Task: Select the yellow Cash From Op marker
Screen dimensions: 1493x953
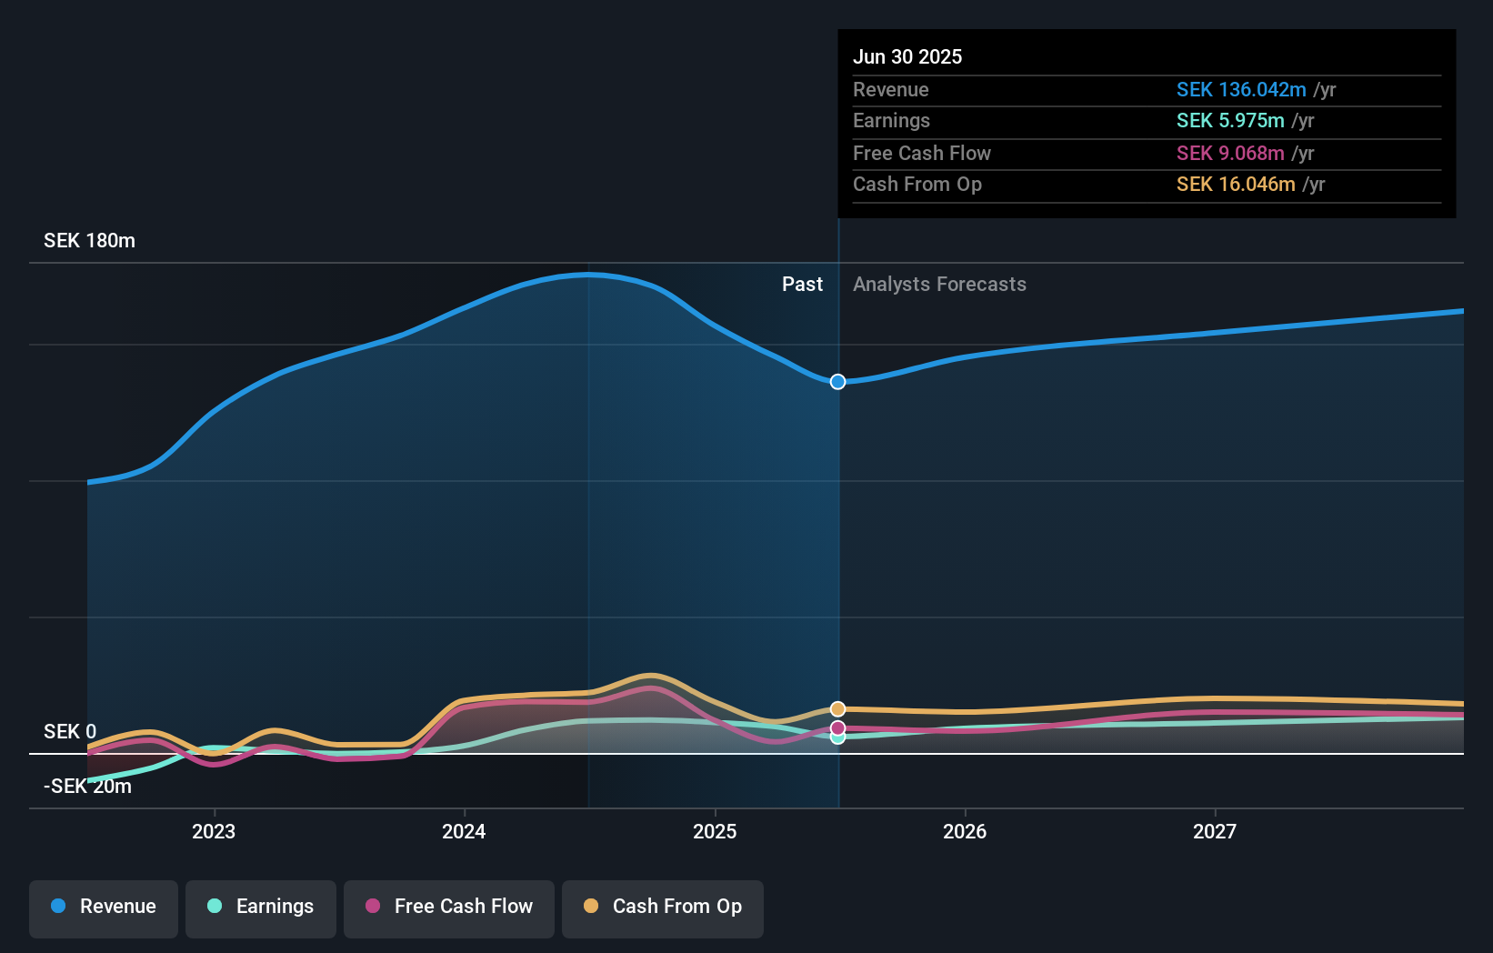Action: [837, 707]
